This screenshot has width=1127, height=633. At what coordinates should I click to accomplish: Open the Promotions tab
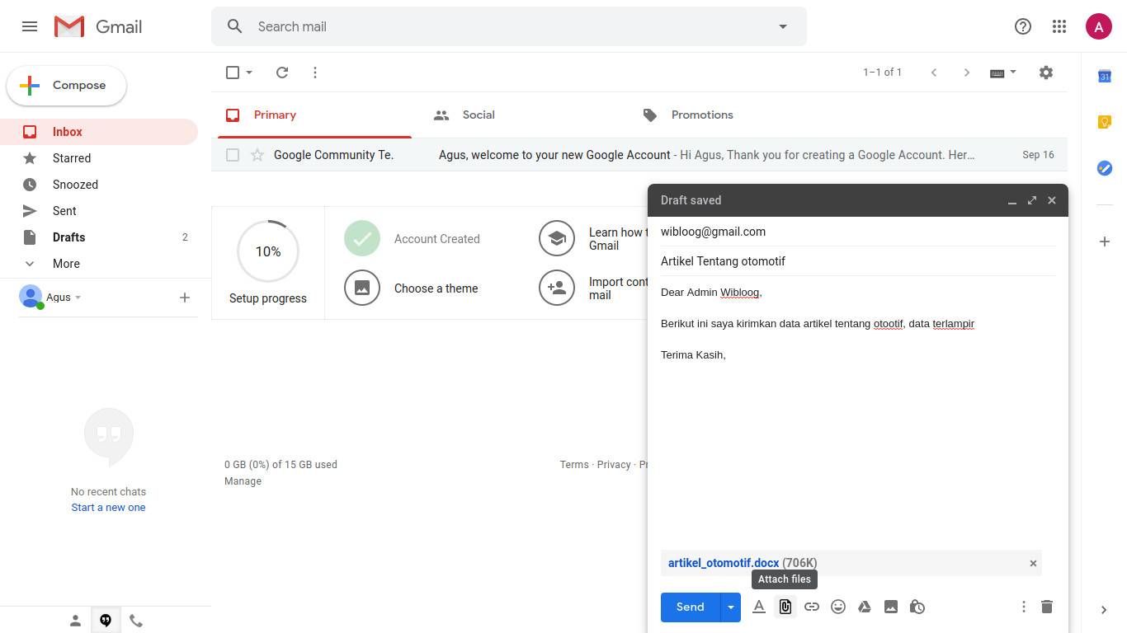pyautogui.click(x=733, y=115)
